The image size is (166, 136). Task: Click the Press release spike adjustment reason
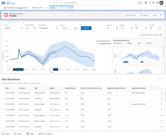[138, 93]
